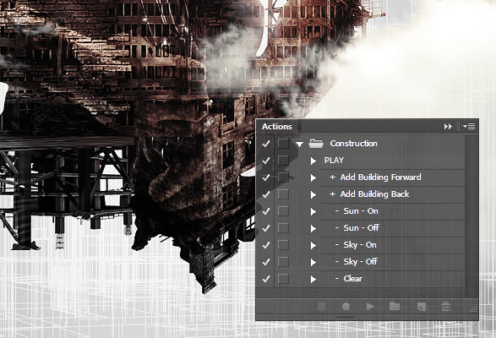Collapse panel with double-arrow icon
The image size is (496, 338).
click(448, 127)
